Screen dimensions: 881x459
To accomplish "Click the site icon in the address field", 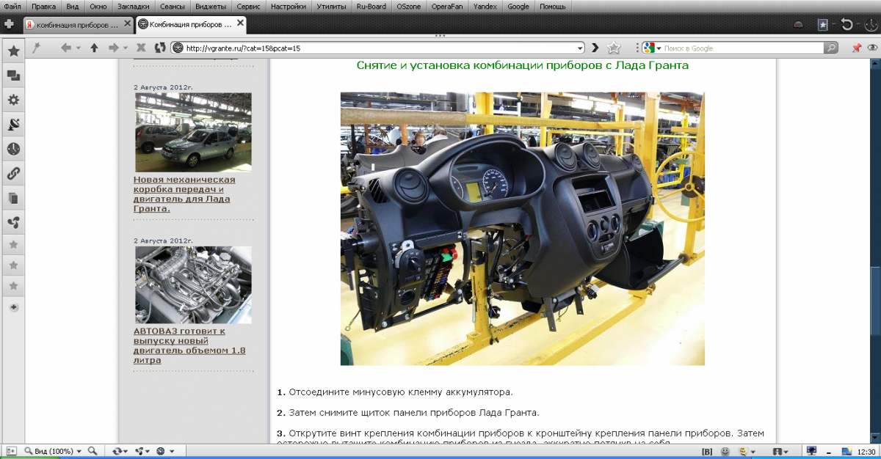I will point(177,48).
